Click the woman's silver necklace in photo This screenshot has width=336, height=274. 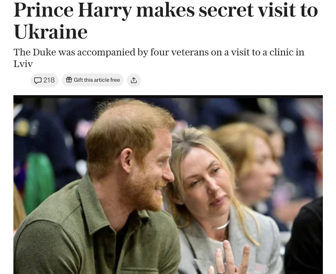[221, 225]
